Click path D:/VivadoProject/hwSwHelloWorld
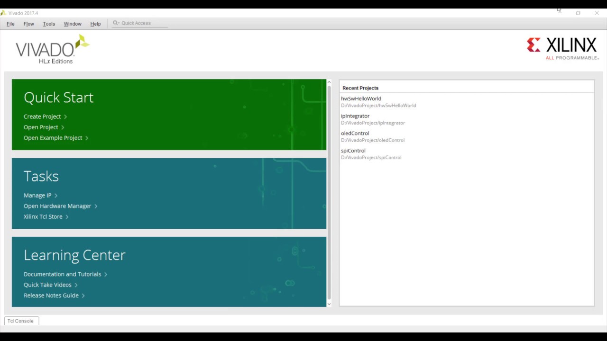 point(378,106)
